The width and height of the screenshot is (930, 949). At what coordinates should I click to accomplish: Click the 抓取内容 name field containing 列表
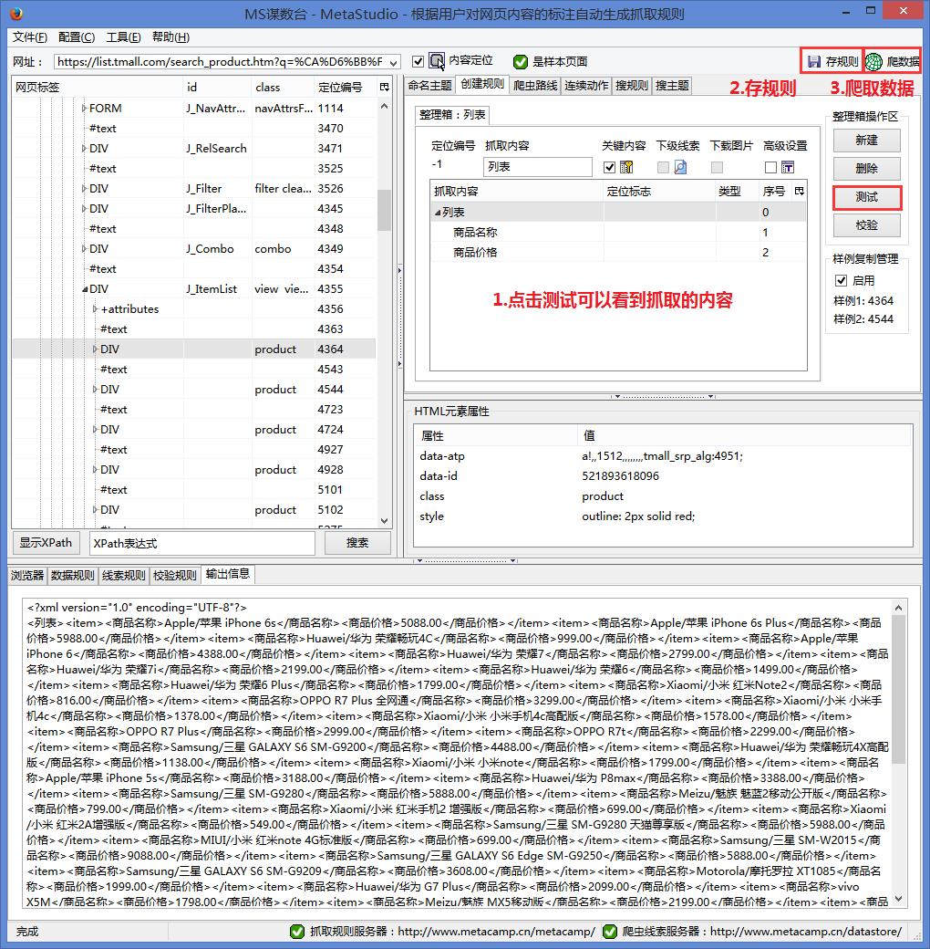[x=538, y=167]
